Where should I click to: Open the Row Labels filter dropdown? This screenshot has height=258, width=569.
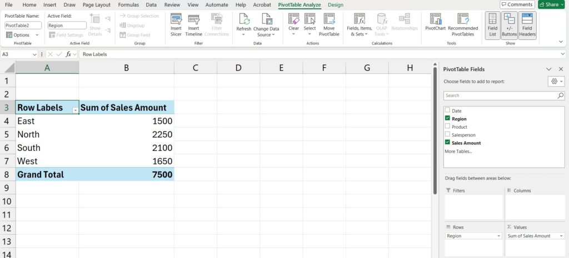point(75,110)
